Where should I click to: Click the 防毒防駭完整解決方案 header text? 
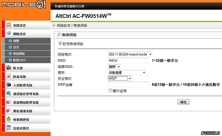coord(70,6)
